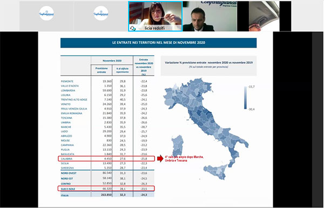Click the 'NORD OVEST' summary row label
The height and width of the screenshot is (208, 324).
click(x=69, y=173)
